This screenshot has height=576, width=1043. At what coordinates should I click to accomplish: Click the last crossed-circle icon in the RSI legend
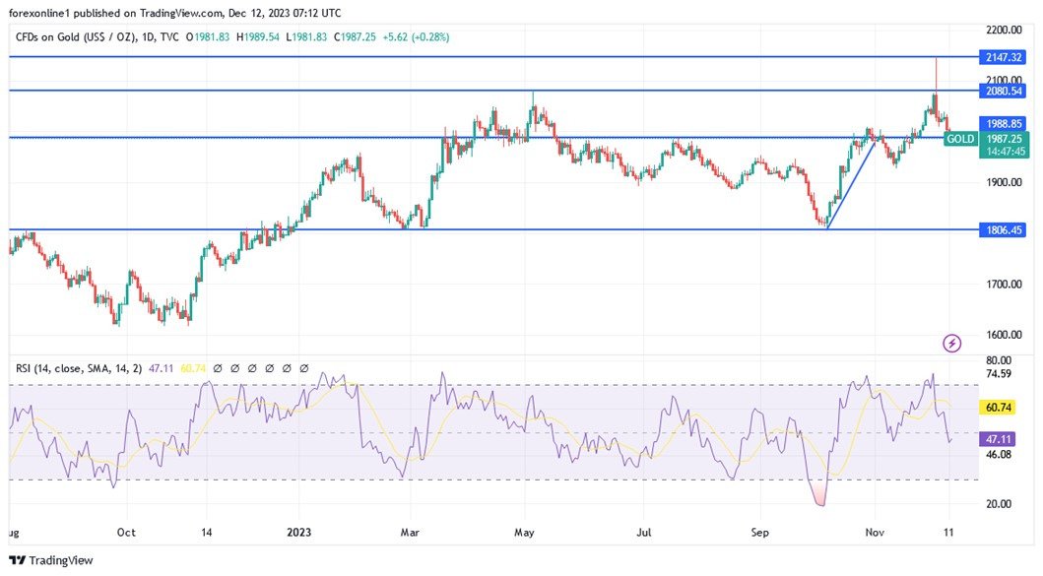[x=303, y=368]
